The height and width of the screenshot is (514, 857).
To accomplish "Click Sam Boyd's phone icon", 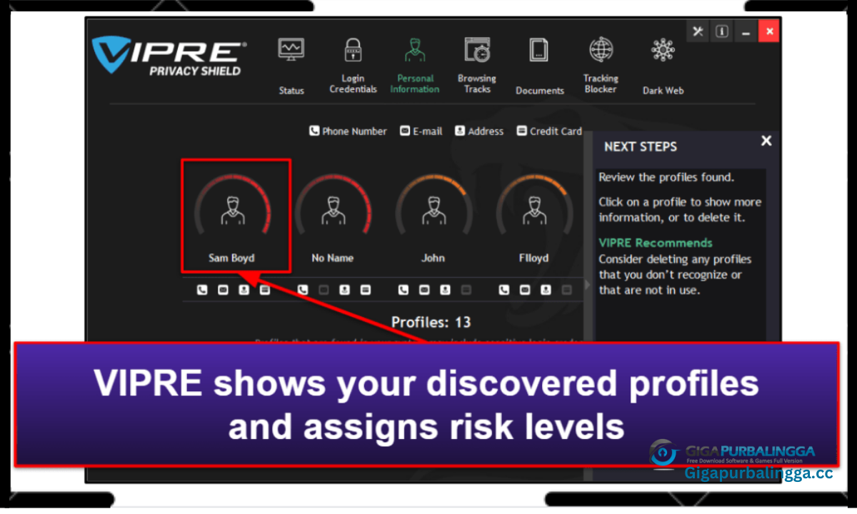I will [x=202, y=290].
